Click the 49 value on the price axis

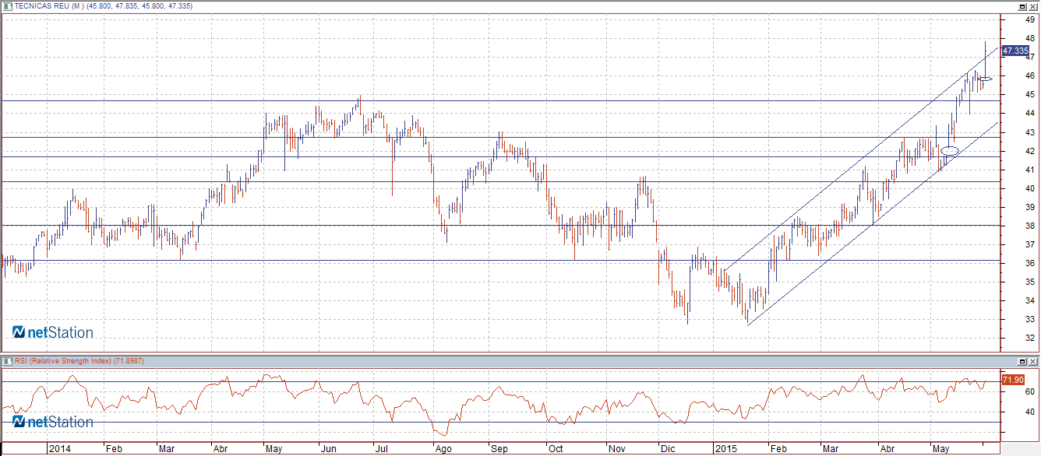pyautogui.click(x=1029, y=20)
